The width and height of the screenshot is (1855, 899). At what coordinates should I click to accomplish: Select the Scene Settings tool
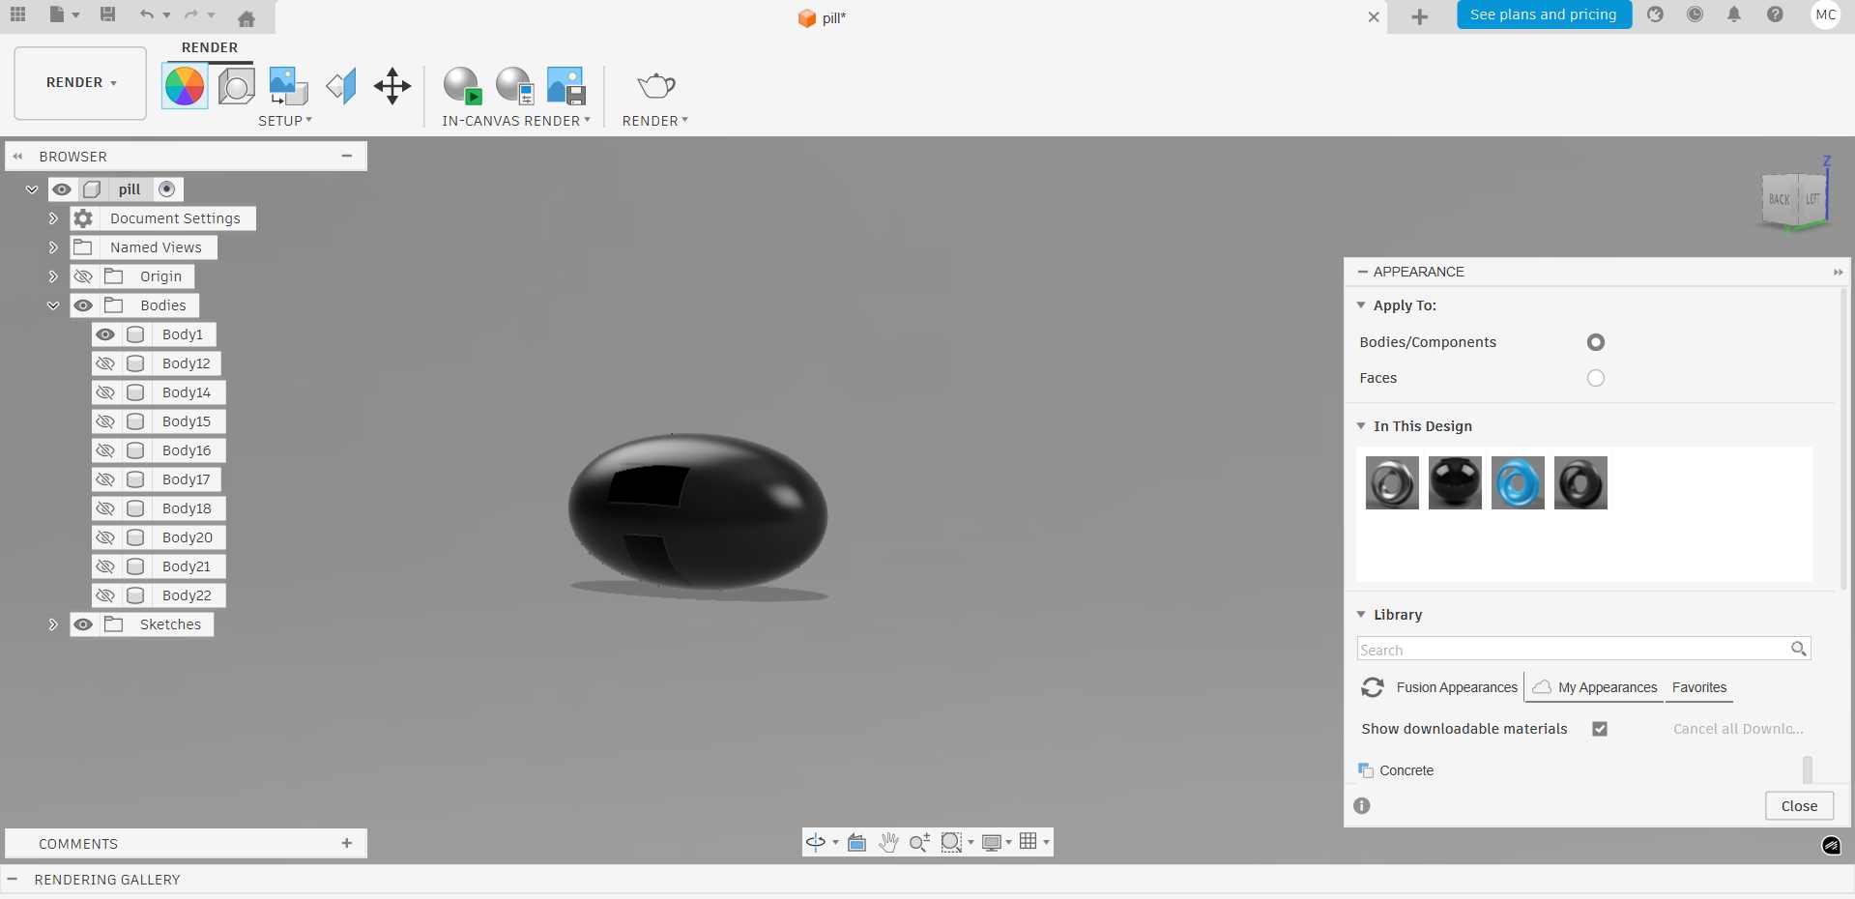[x=236, y=85]
